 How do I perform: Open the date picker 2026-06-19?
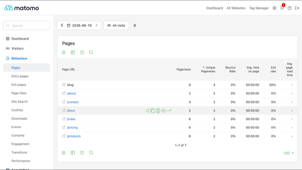point(79,26)
